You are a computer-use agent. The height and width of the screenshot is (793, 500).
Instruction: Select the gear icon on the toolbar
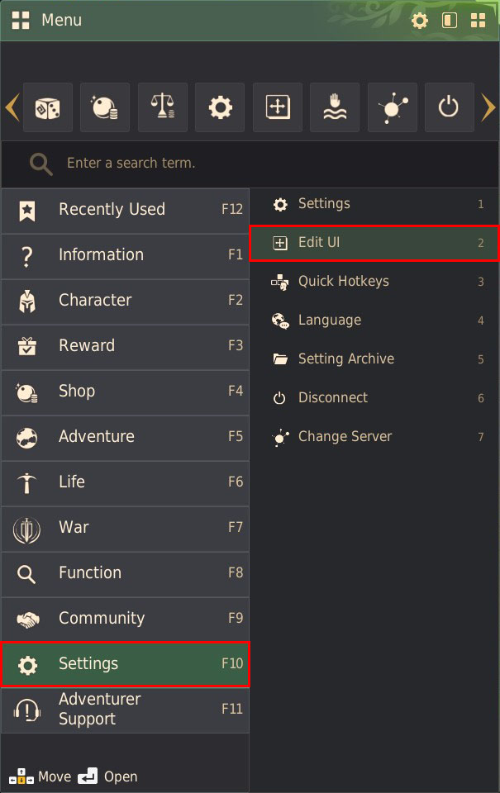point(220,107)
